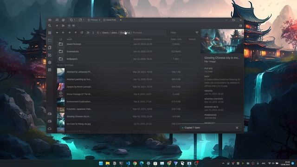Open Microsoft Edge from taskbar
The height and width of the screenshot is (167, 297).
[x=142, y=163]
